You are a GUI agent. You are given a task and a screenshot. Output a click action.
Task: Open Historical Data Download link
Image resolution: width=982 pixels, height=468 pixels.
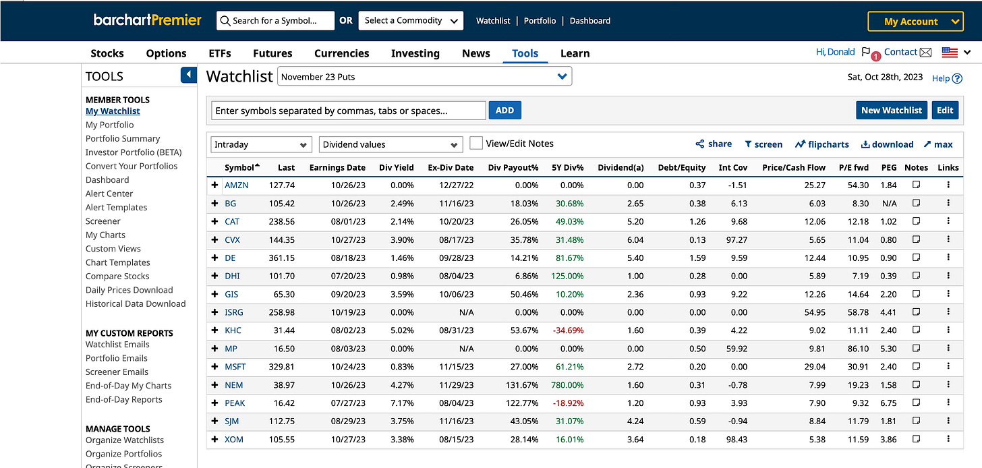[136, 303]
